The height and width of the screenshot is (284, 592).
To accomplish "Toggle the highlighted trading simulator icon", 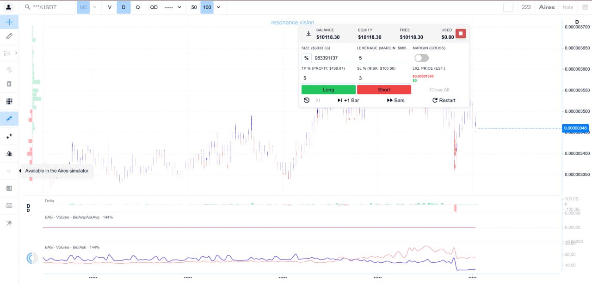I will 9,119.
